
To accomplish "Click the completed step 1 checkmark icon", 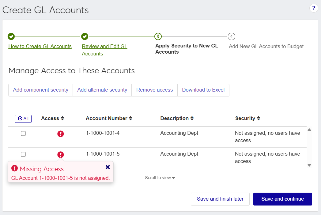I will coord(11,36).
